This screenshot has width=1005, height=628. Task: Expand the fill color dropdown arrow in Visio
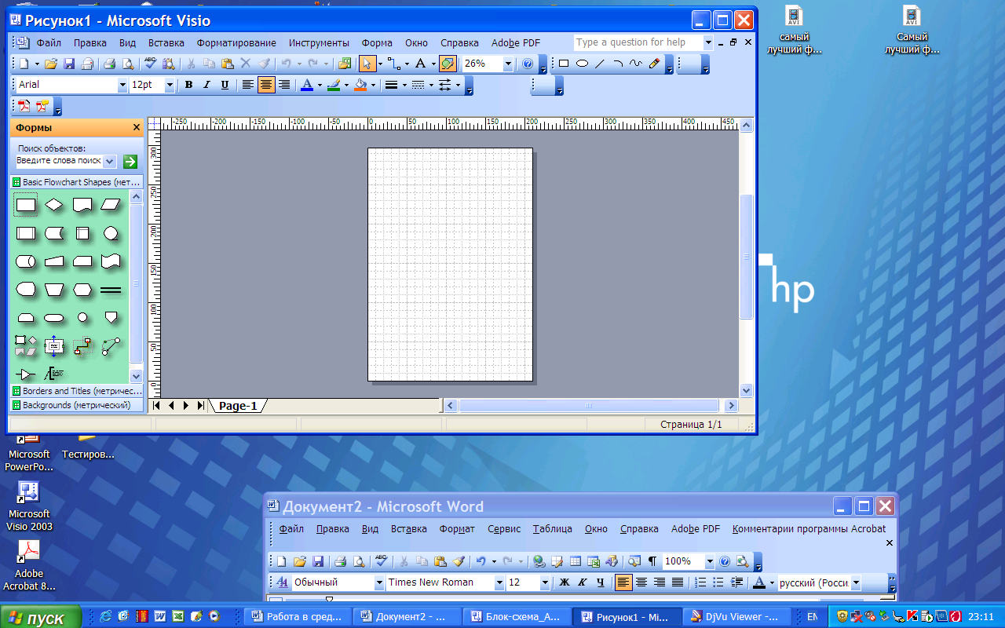[373, 85]
